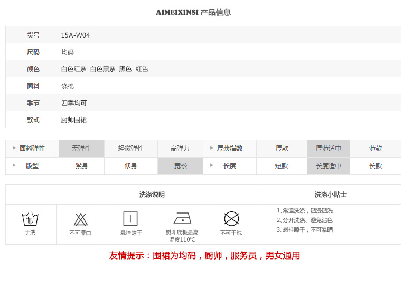
Task: Click the color option 黑色
Action: pos(125,69)
